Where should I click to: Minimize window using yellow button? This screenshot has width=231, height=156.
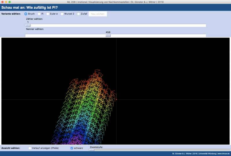6,2
